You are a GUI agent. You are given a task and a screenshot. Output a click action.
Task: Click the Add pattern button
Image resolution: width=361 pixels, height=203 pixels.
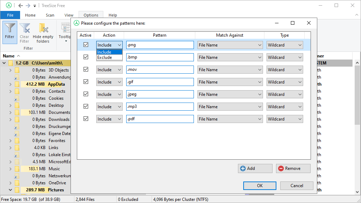(255, 168)
